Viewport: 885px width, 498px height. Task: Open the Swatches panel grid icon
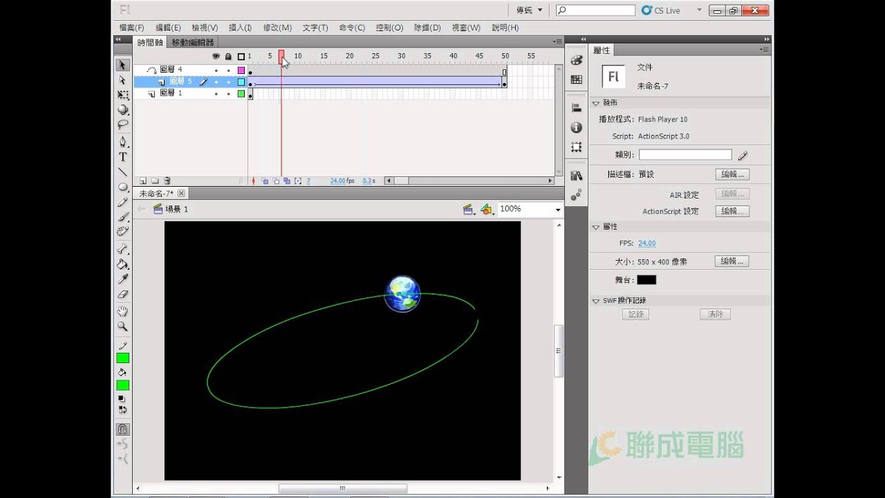576,80
